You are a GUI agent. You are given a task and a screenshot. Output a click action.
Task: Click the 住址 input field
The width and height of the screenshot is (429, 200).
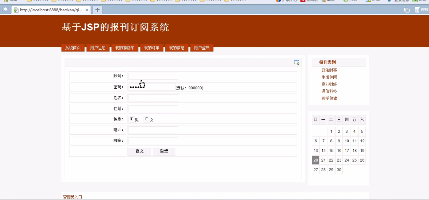[153, 109]
